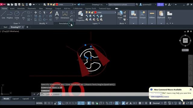Select the Arc tool

pos(24,15)
